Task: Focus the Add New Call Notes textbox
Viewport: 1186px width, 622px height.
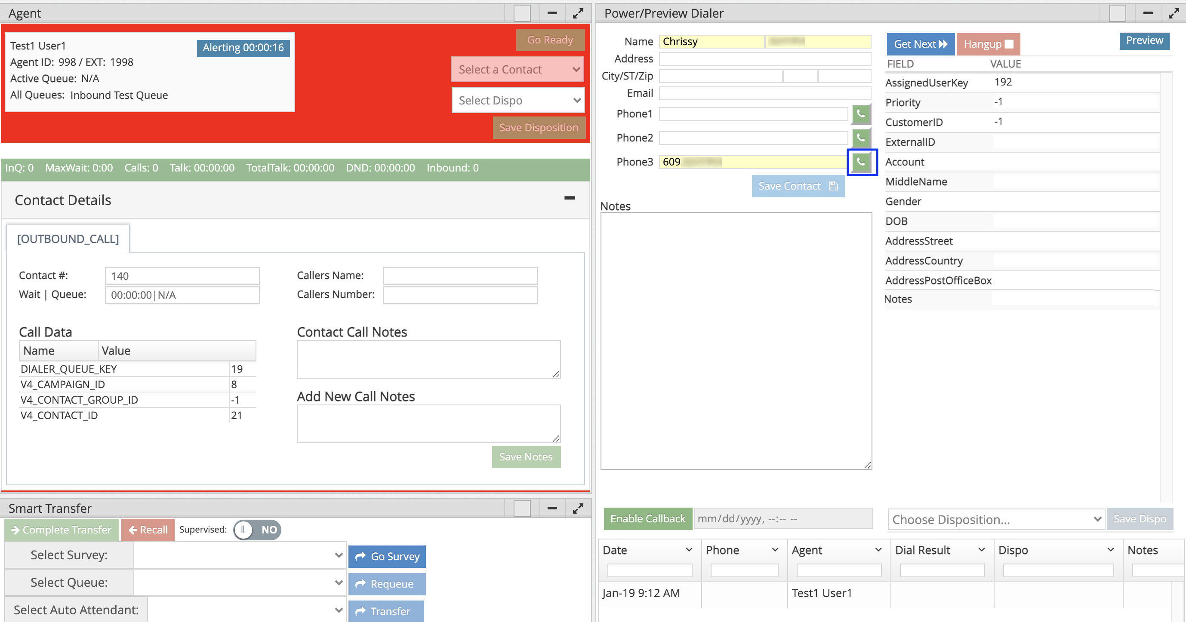Action: pyautogui.click(x=428, y=424)
